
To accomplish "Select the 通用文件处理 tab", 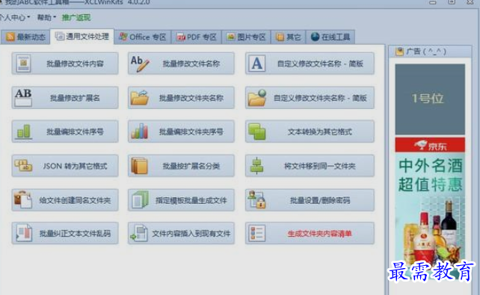I will (82, 37).
